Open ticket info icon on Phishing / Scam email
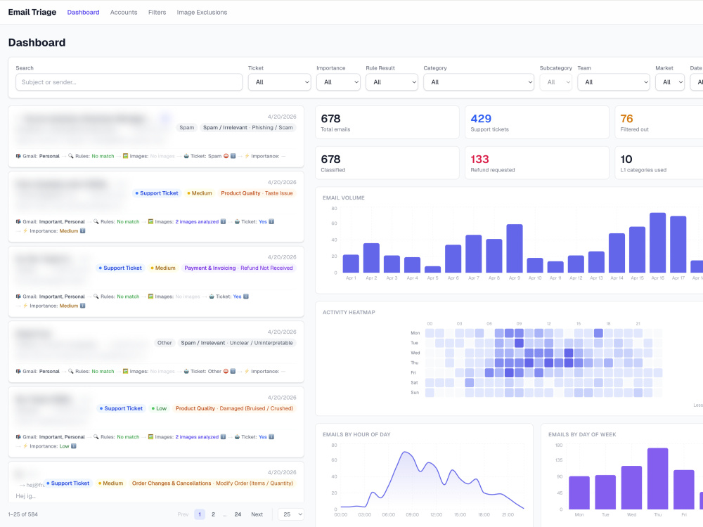 (x=233, y=156)
